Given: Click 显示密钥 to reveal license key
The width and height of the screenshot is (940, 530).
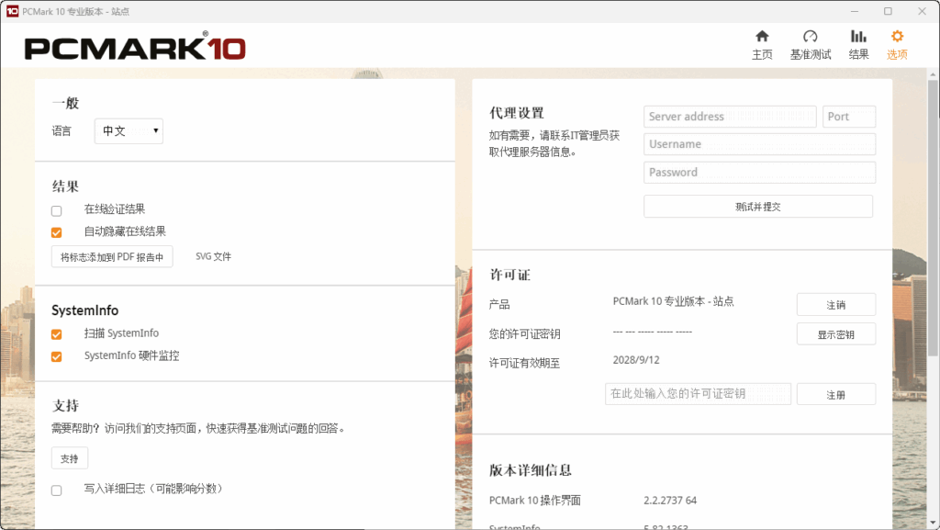Looking at the screenshot, I should [x=835, y=333].
